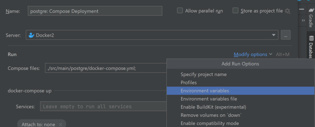The width and height of the screenshot is (315, 127).
Task: Remove the 'Attach to: none' chip
Action: (x=61, y=125)
